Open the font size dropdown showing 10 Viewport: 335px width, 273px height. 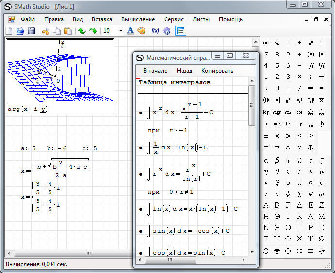tap(121, 31)
